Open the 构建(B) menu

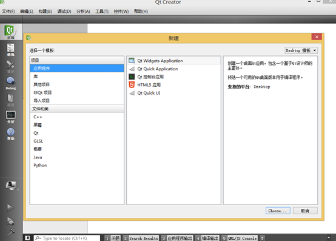(45, 12)
